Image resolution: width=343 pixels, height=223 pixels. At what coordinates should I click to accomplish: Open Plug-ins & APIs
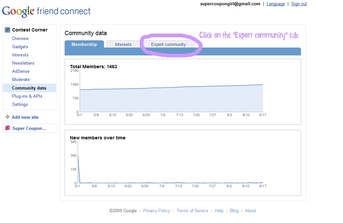tap(27, 96)
